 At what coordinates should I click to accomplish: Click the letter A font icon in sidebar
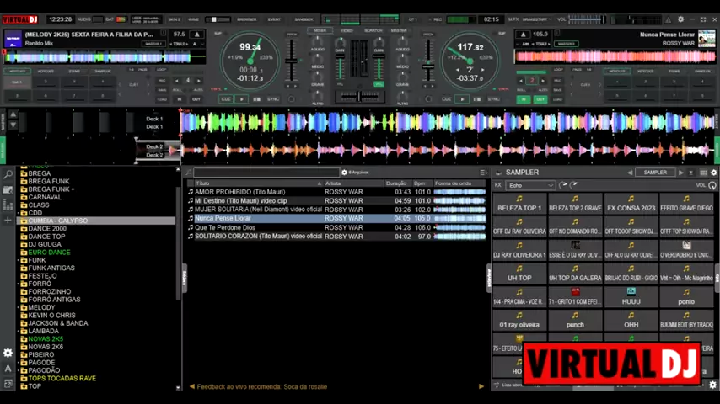[8, 369]
